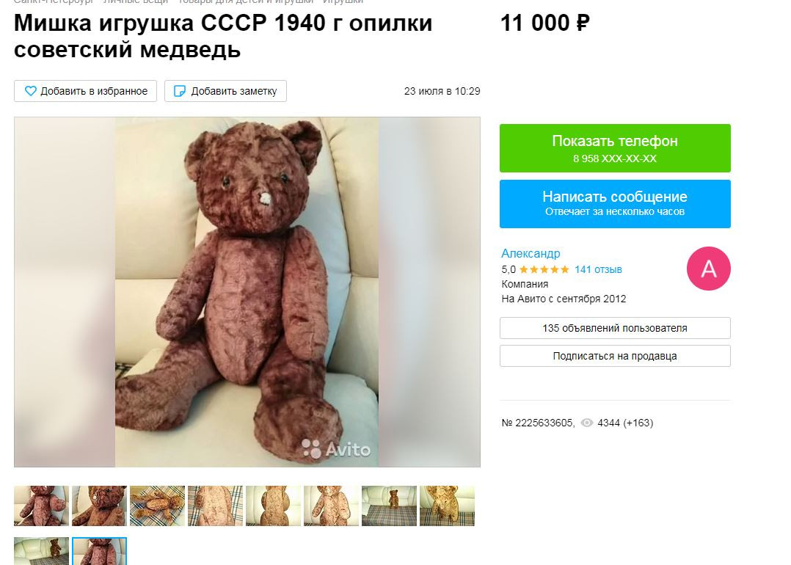Click Добавить заметку button
The height and width of the screenshot is (565, 791).
click(225, 91)
